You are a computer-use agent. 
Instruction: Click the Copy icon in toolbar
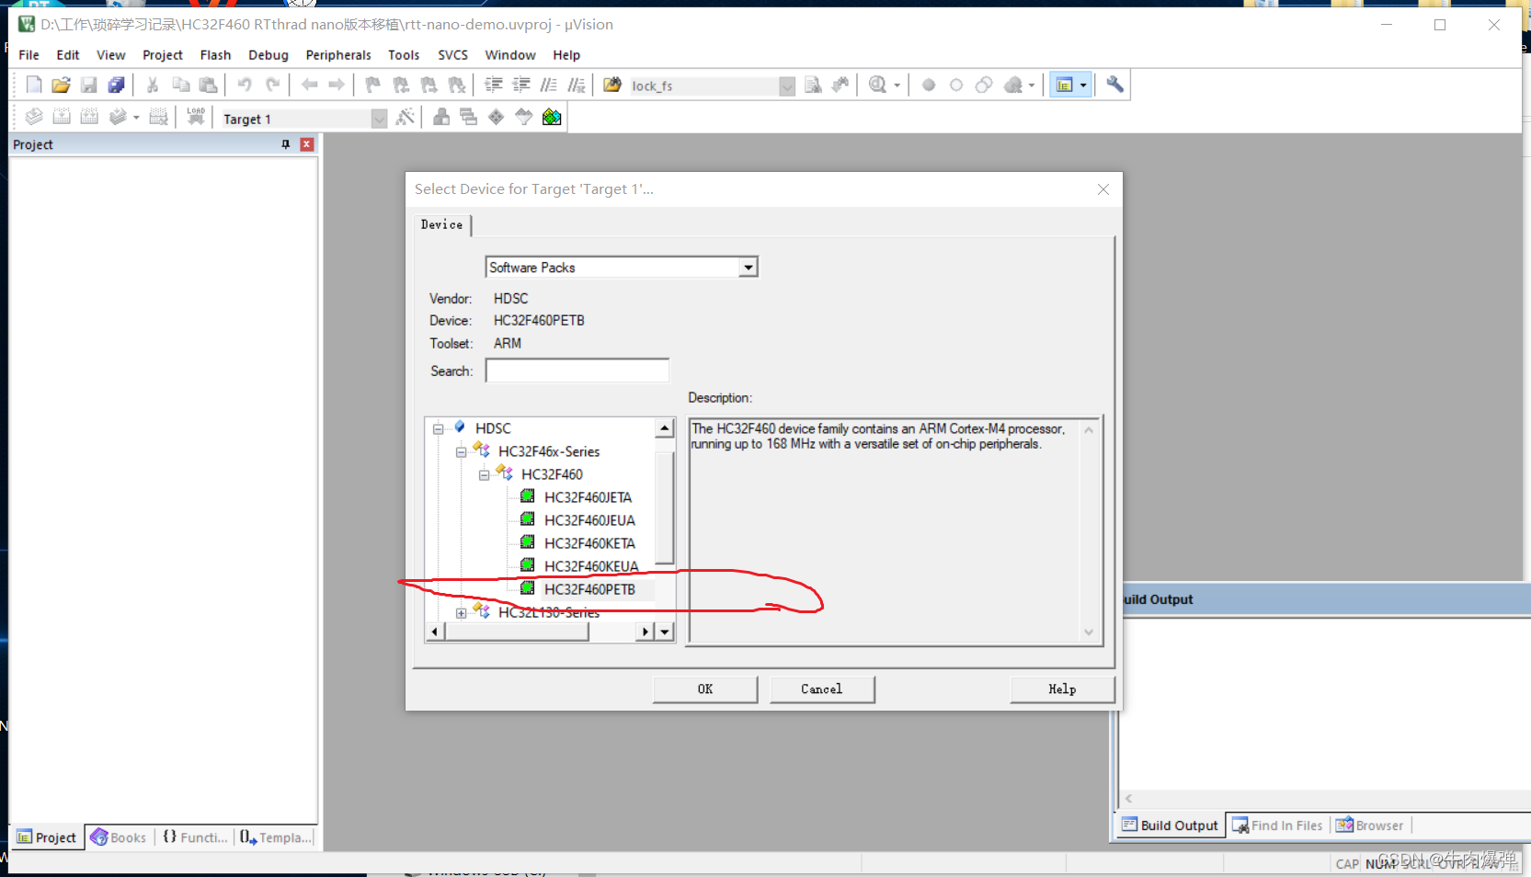[x=180, y=85]
